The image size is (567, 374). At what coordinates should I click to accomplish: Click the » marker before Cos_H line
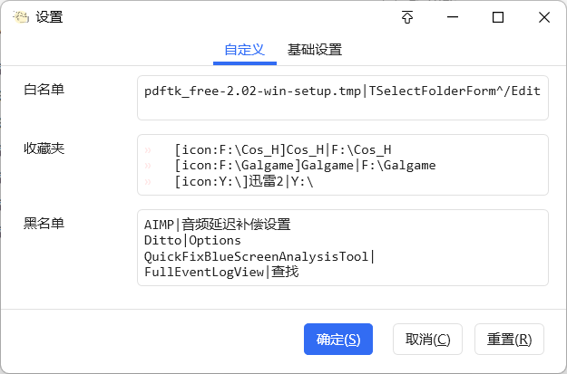pyautogui.click(x=148, y=149)
